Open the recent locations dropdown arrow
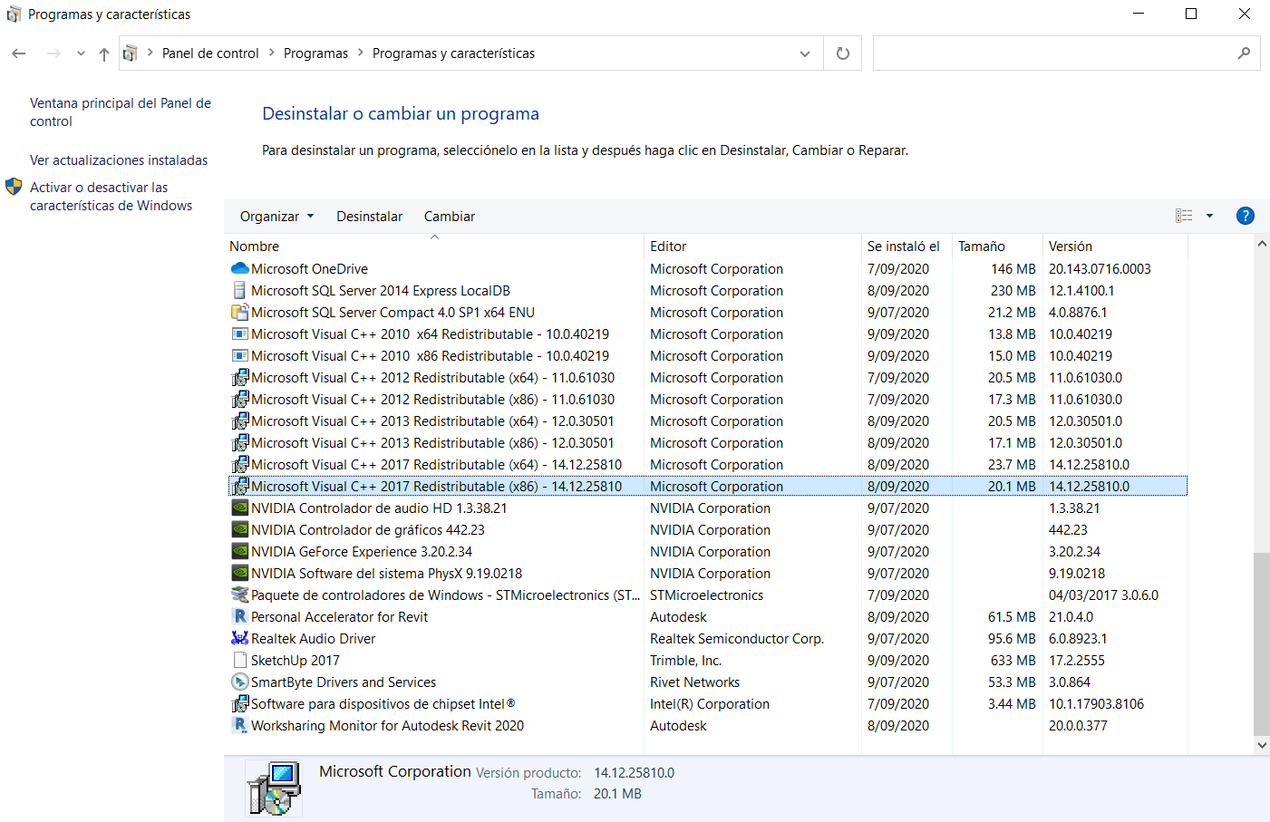This screenshot has width=1270, height=822. click(x=81, y=54)
